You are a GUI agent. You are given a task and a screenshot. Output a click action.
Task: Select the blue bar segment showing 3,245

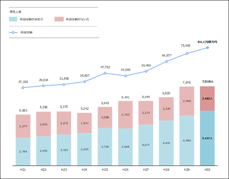[84, 149]
